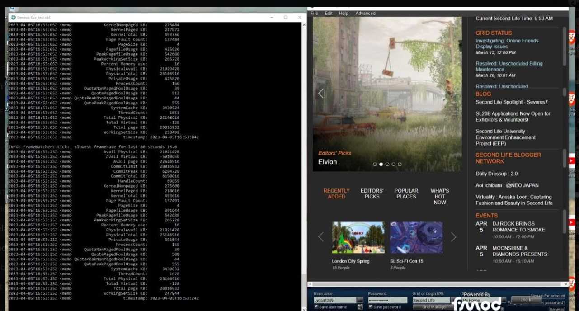This screenshot has height=311, width=579.
Task: Open the London City Spring destination thumbnail
Action: point(358,237)
